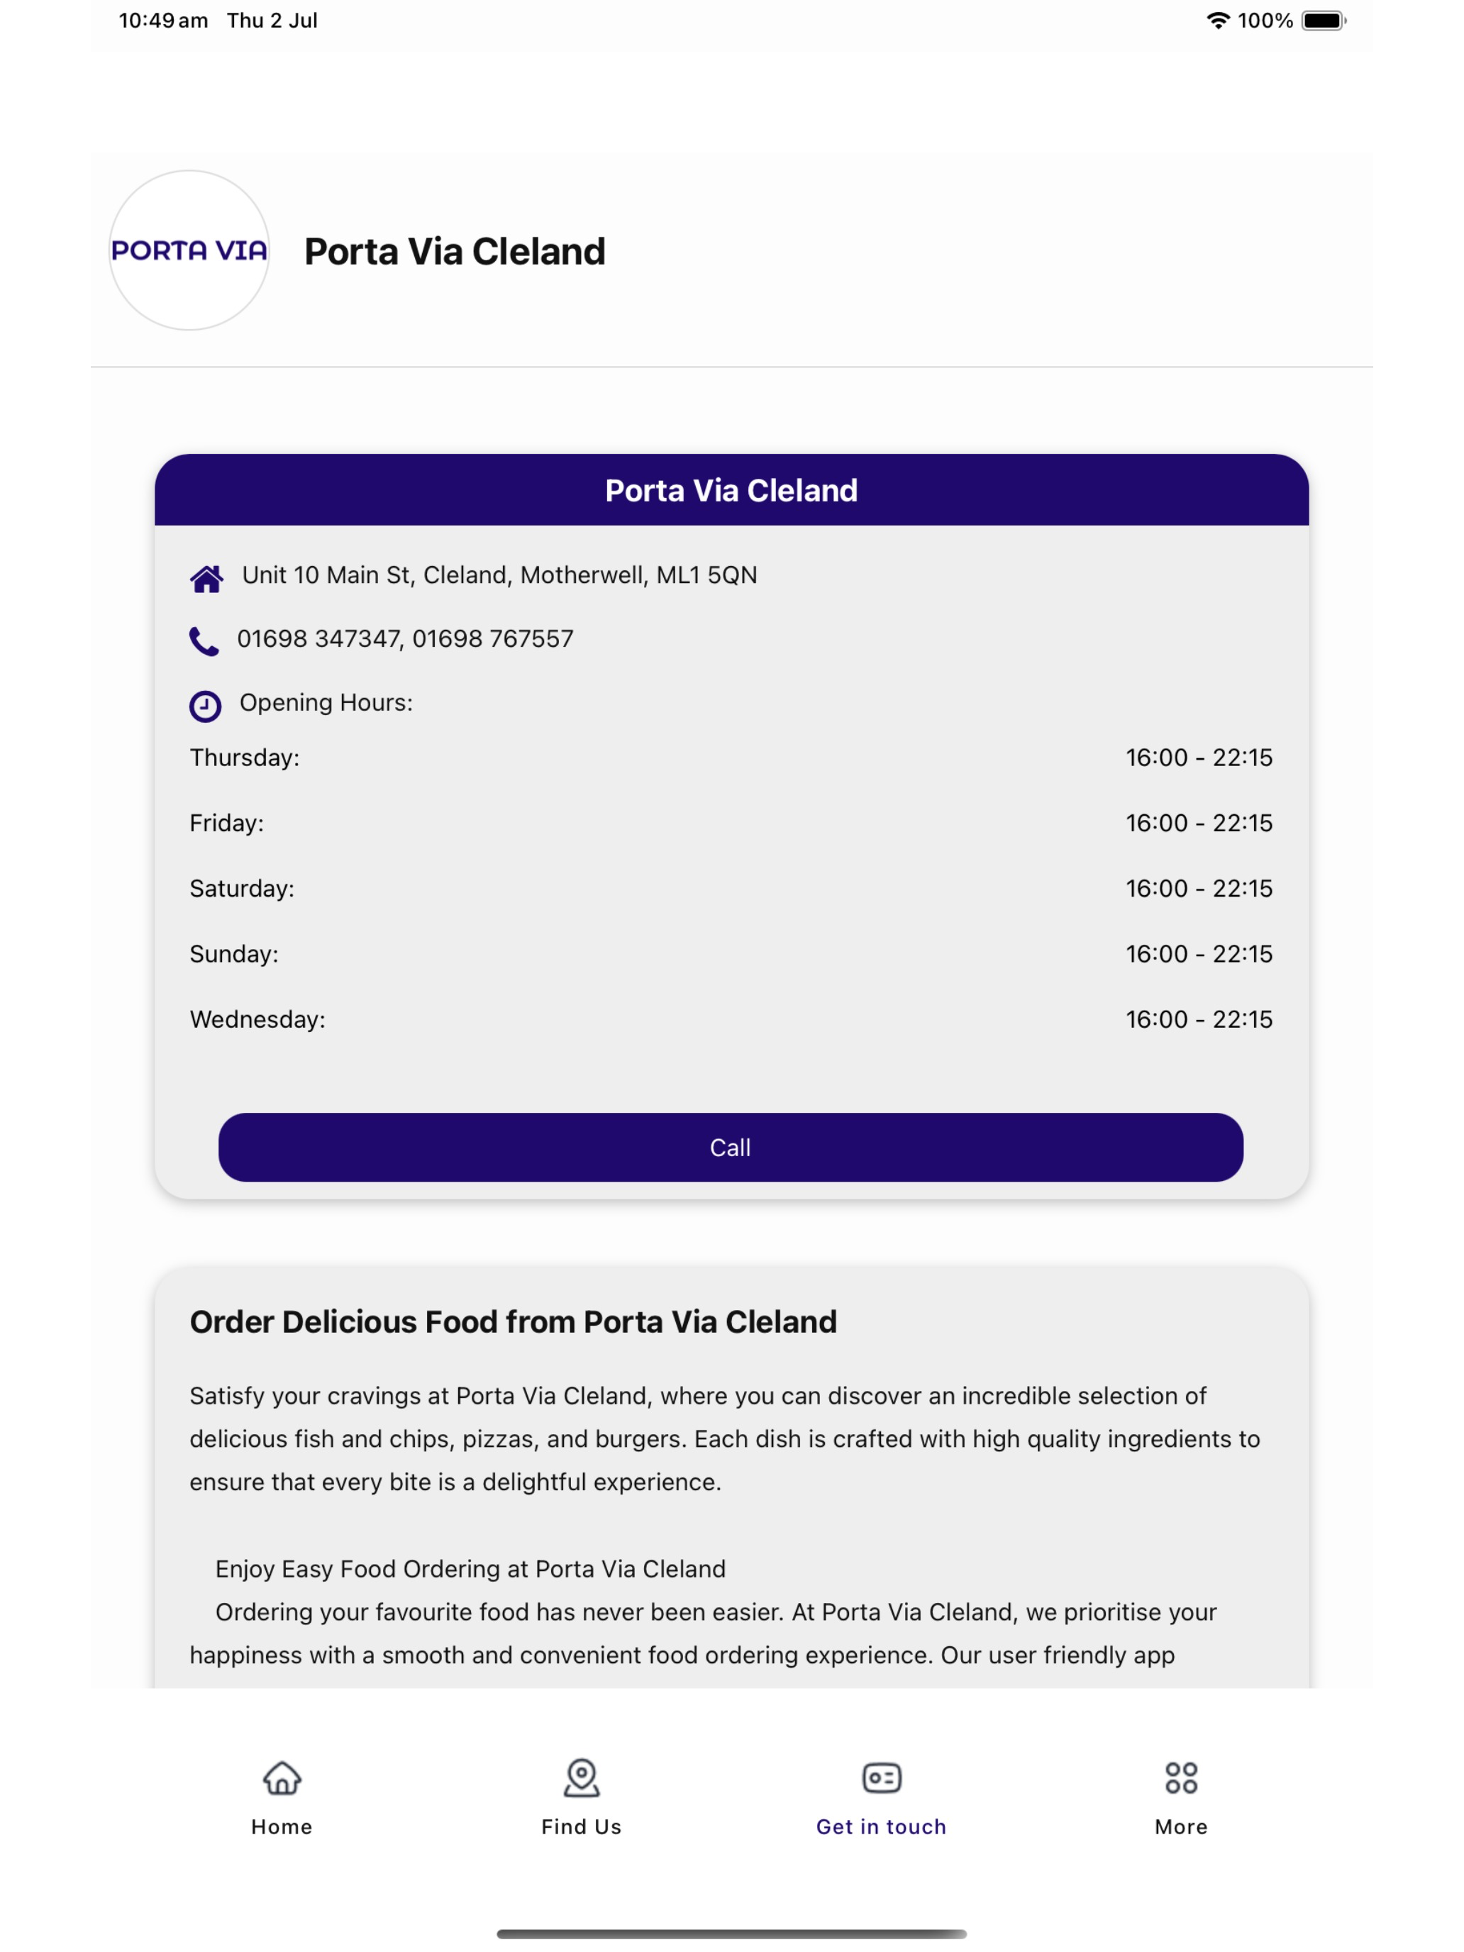
Task: Switch to the Home tab label
Action: click(x=282, y=1826)
